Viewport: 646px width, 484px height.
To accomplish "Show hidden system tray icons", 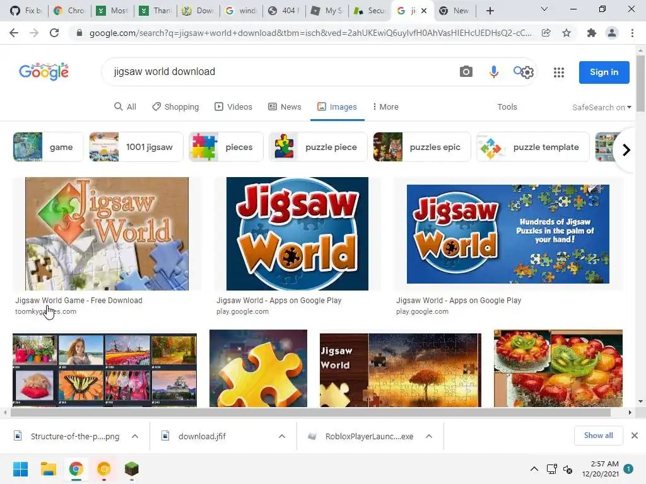I will click(x=534, y=469).
